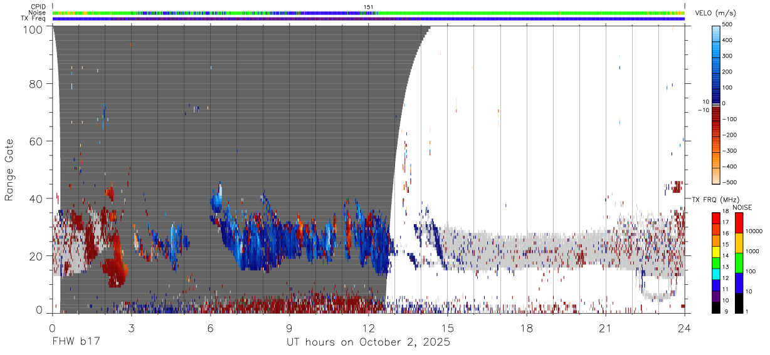Click the x-axis tick label 18
Viewport: 770px width, 355px height.
tap(527, 328)
